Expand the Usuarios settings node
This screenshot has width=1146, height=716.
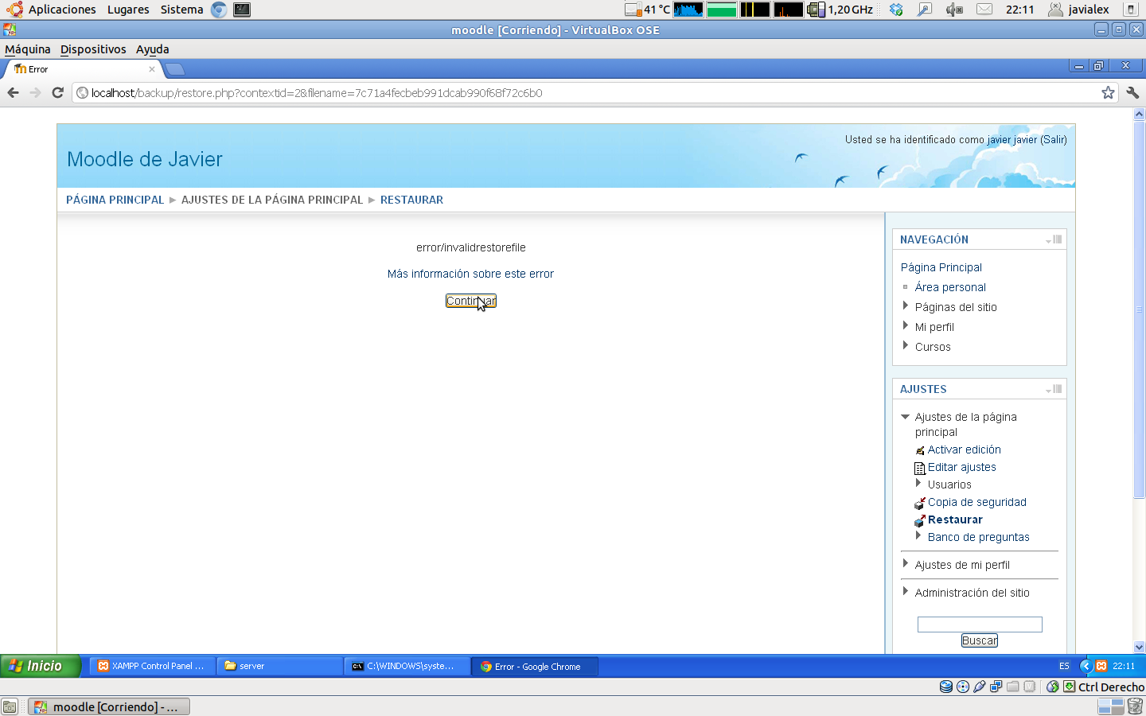[918, 484]
